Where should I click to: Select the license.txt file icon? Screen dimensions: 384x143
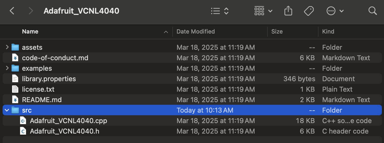click(15, 89)
